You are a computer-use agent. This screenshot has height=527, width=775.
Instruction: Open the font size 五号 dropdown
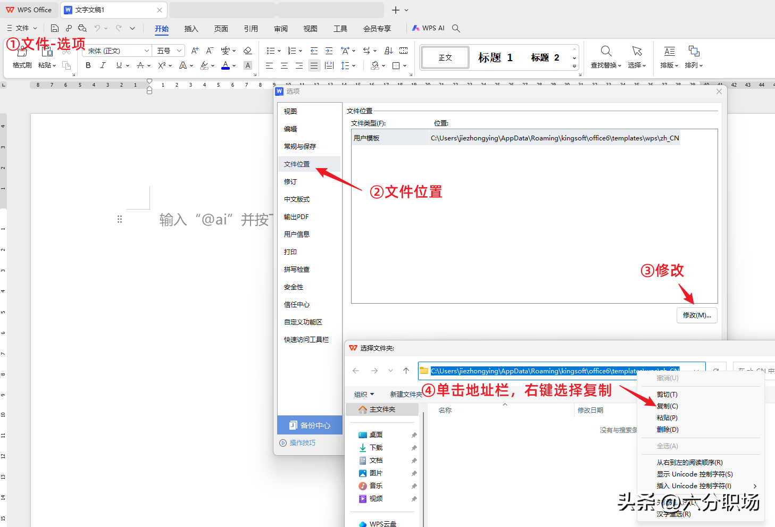coord(179,51)
